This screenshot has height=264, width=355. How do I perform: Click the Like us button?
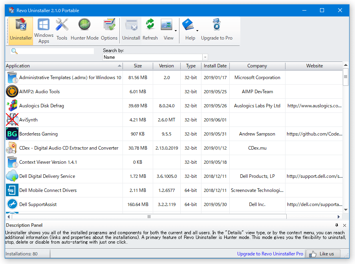(323, 254)
